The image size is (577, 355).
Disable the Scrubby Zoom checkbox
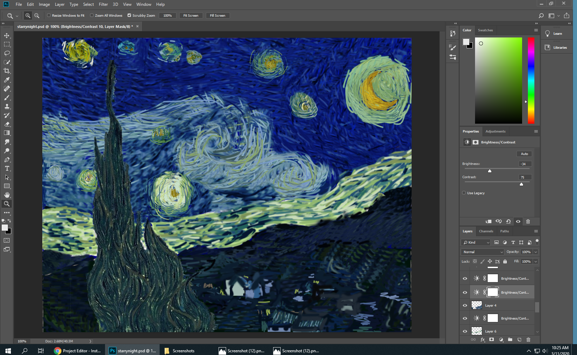tap(129, 15)
